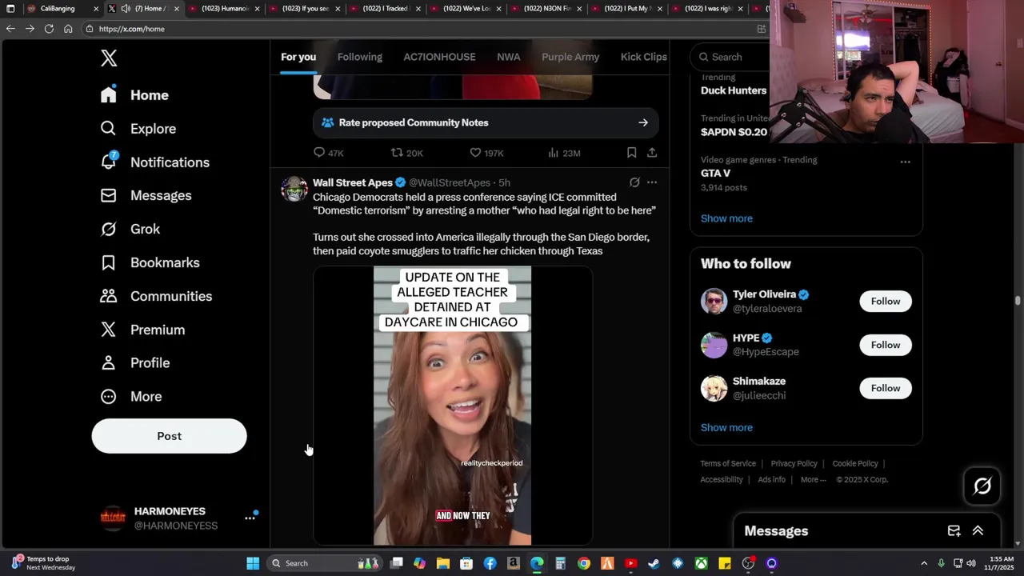This screenshot has width=1024, height=576.
Task: Click taskbar Search box
Action: click(x=323, y=563)
